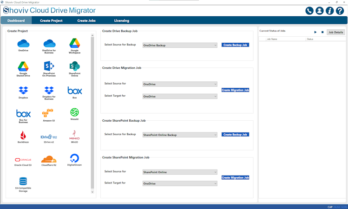The height and width of the screenshot is (209, 348).
Task: Open the OneDrive Backup source dropdown
Action: [x=180, y=45]
